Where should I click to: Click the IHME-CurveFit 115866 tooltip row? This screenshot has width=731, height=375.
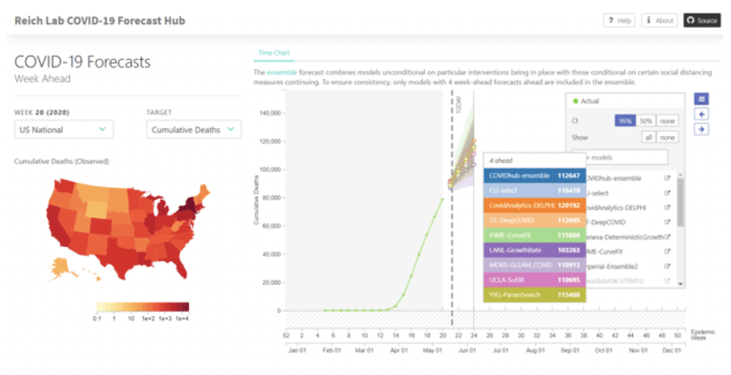534,235
